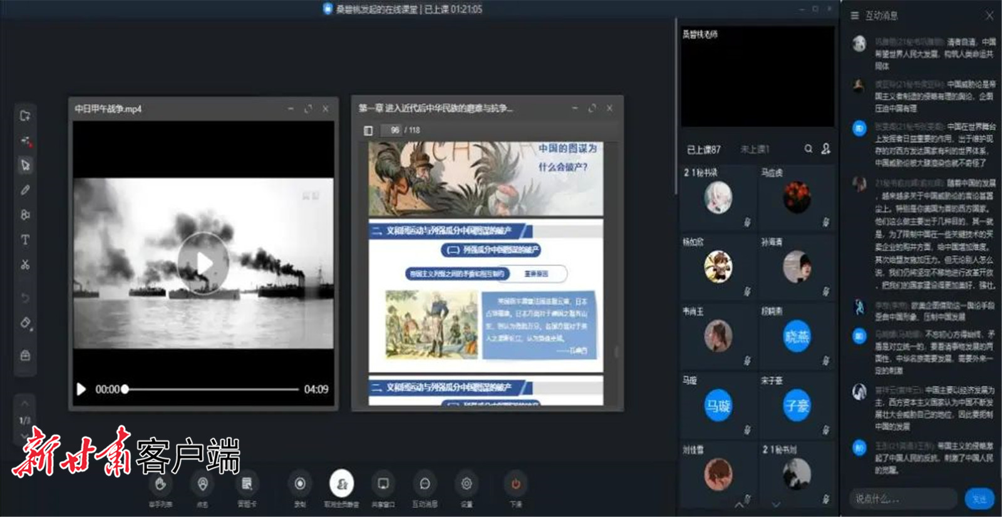
Task: Activate the scissors cut tool
Action: [x=26, y=265]
